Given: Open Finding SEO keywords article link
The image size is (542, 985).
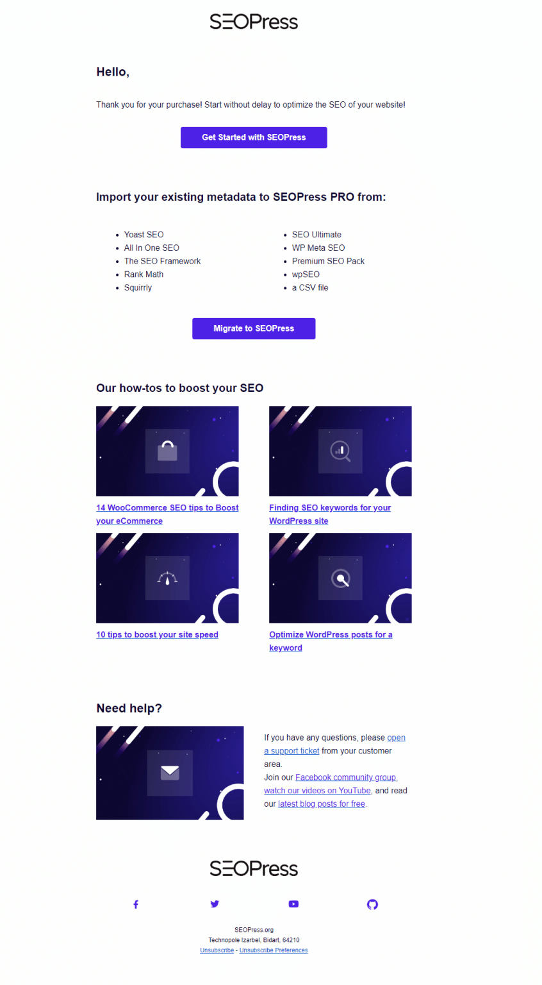Looking at the screenshot, I should coord(330,514).
